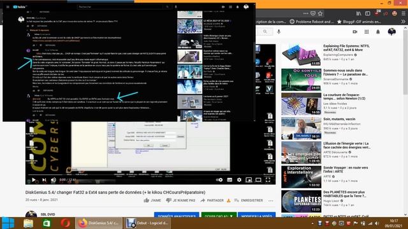Switch to 'Debut - Logiciel' taskbar window

click(x=147, y=223)
